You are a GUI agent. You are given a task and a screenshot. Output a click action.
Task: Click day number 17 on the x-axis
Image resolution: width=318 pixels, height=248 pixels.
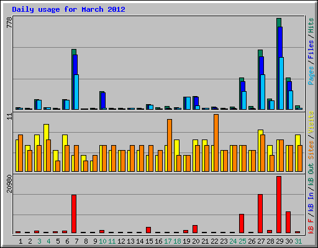click(x=168, y=241)
